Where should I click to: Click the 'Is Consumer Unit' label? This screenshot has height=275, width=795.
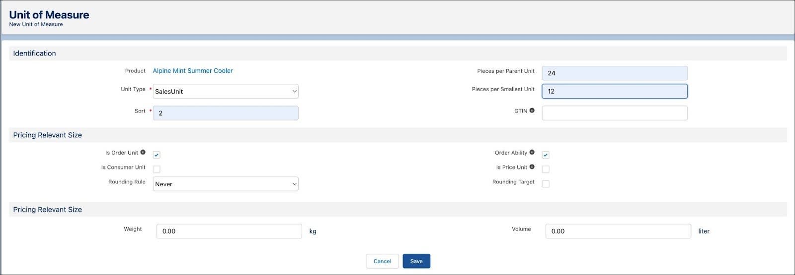pyautogui.click(x=123, y=167)
